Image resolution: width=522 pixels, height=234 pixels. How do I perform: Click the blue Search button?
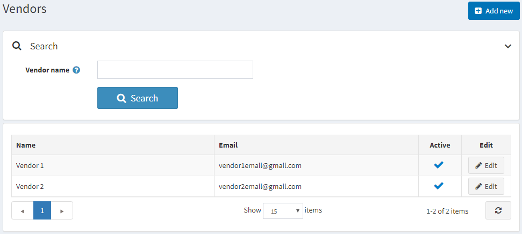(137, 98)
